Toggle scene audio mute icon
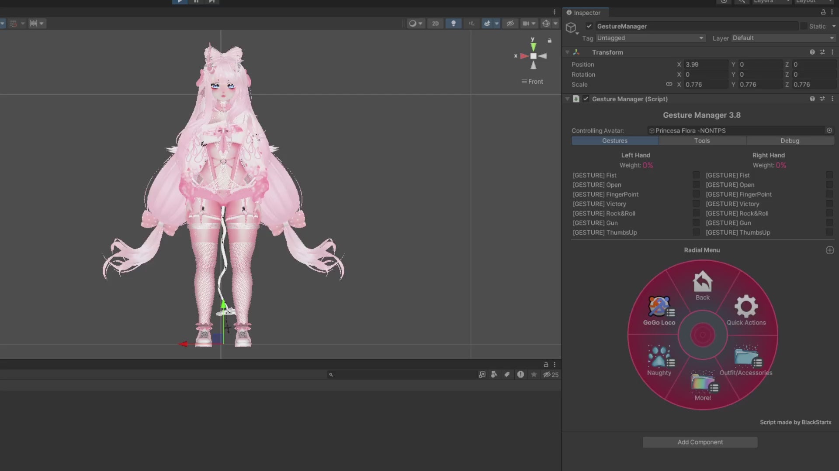 pos(472,24)
